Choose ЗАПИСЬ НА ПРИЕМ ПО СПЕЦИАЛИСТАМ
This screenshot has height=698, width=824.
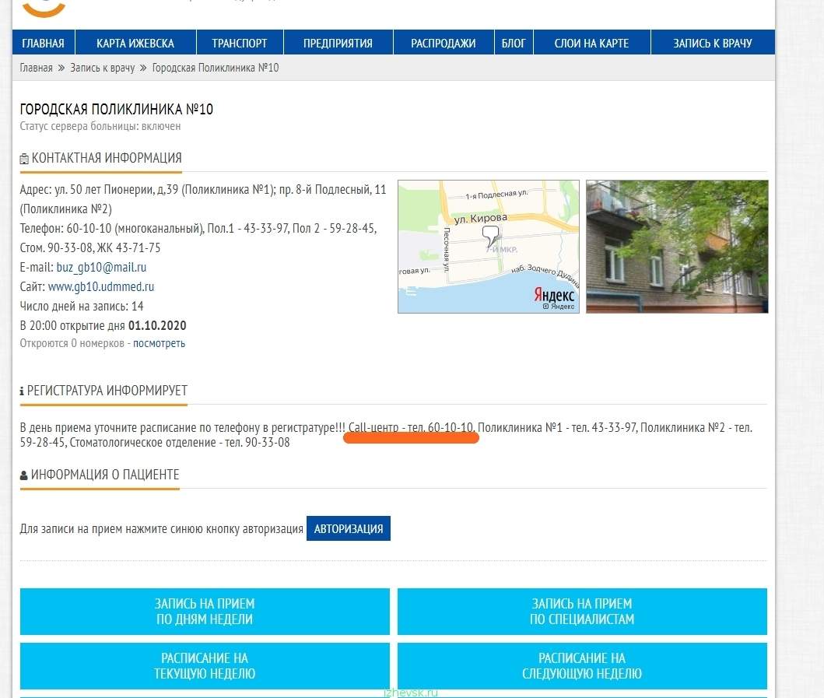point(582,612)
